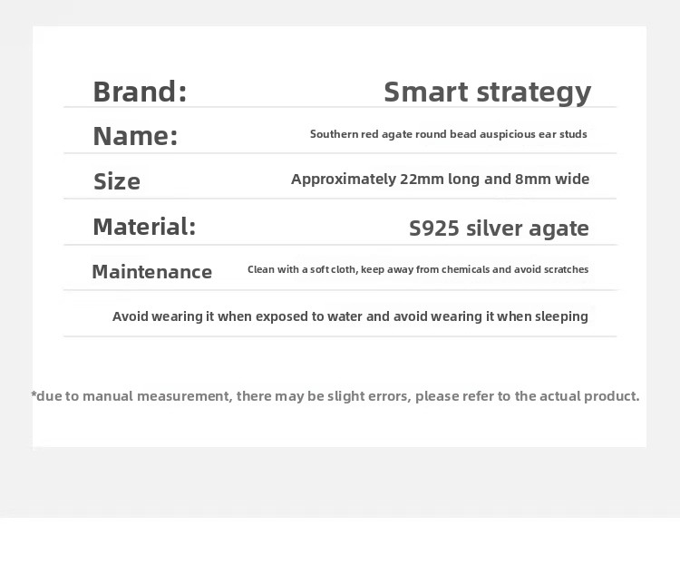680x583 pixels.
Task: Click the manual measurement disclaimer note
Action: pos(335,395)
